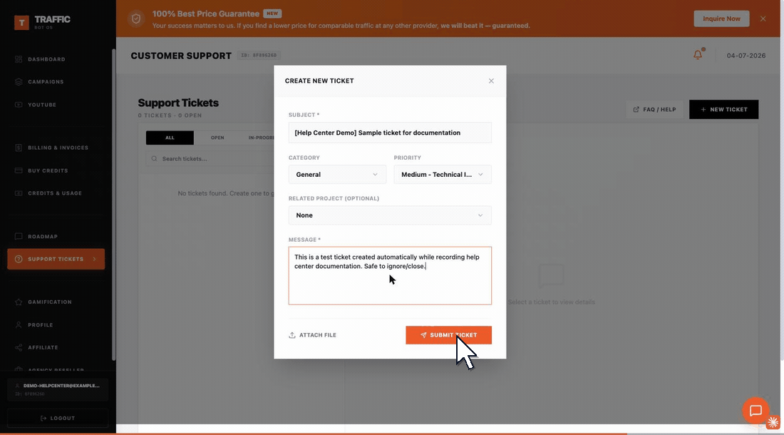Click YouTube icon in sidebar
Screen dimensions: 784x435
tap(19, 105)
